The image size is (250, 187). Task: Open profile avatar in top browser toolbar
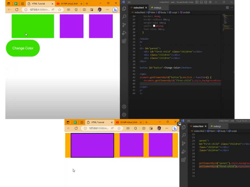click(x=100, y=10)
